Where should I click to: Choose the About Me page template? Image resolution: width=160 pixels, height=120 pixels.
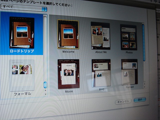(x=100, y=36)
